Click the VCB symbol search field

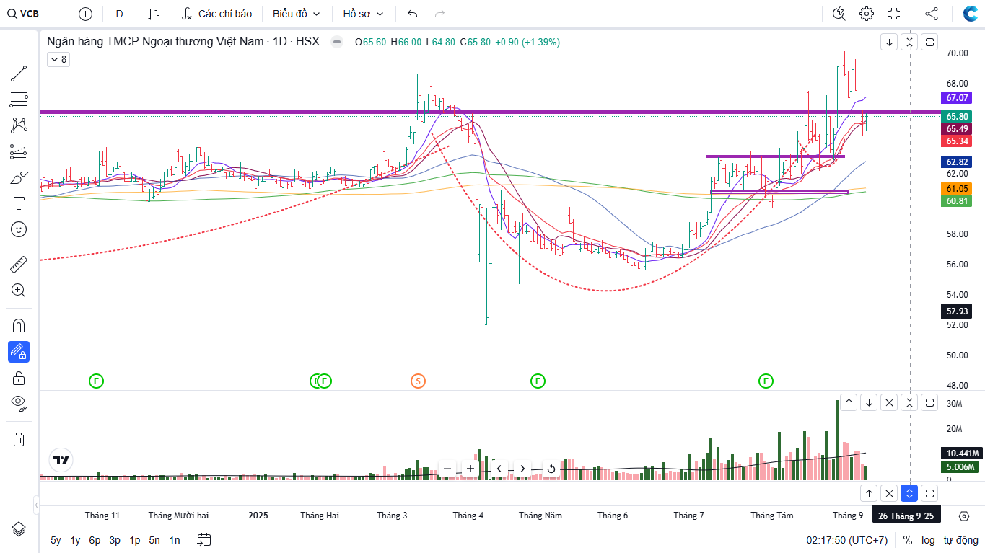[25, 14]
